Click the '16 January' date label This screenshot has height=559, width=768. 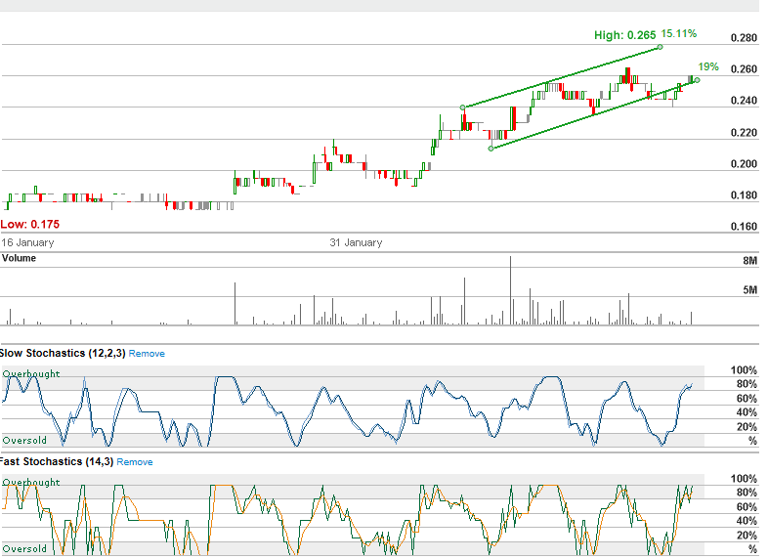coord(27,242)
